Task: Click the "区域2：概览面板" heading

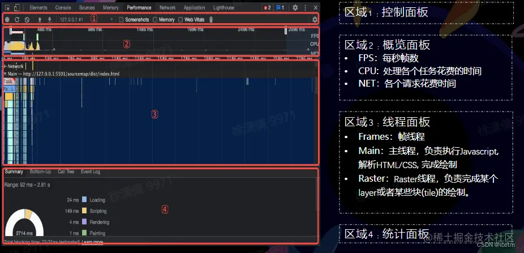Action: [387, 45]
